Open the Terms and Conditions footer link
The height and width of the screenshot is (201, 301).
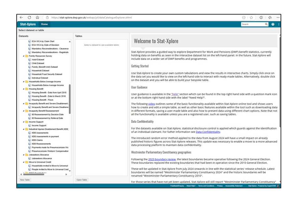206,186
